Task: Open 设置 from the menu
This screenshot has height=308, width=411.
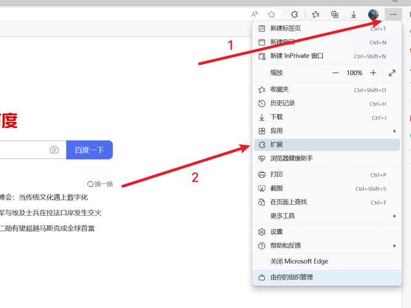Action: click(327, 232)
